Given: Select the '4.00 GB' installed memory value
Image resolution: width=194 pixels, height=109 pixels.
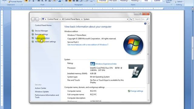Looking at the screenshot, I should click(93, 73).
